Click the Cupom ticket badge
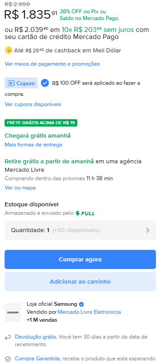Image resolution: width=162 pixels, height=363 pixels. [x=21, y=83]
